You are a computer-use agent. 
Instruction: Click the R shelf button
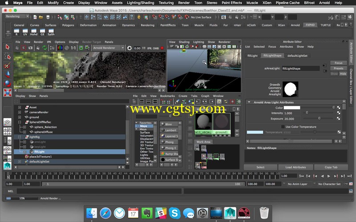tap(16, 32)
